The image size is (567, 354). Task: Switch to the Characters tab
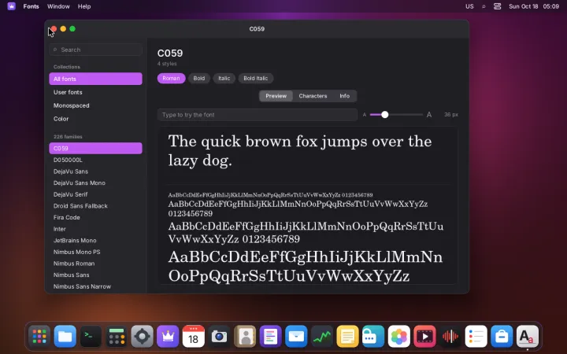point(313,96)
